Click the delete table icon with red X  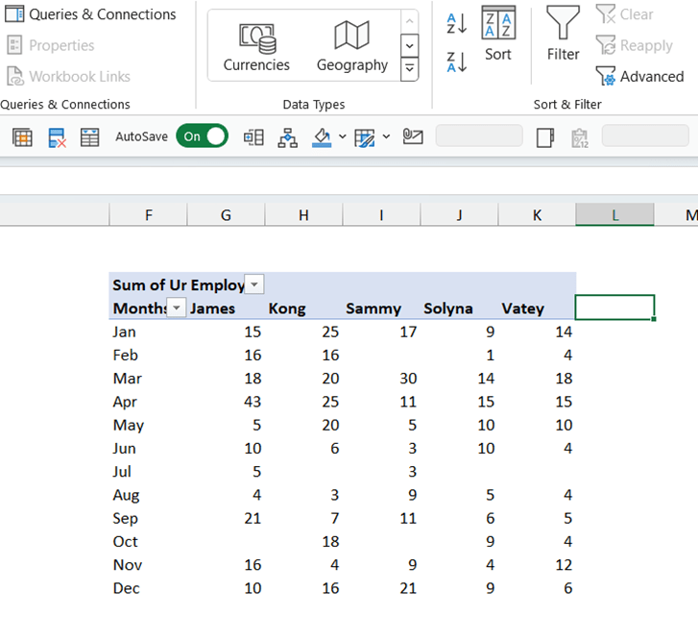click(x=57, y=137)
